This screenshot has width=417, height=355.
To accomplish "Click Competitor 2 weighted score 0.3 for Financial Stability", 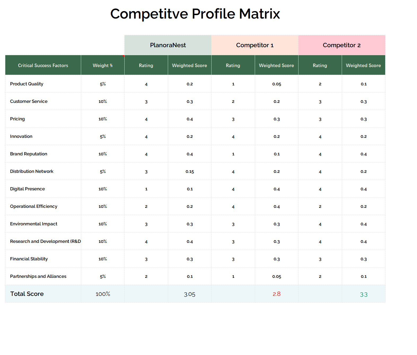I will coord(364,259).
